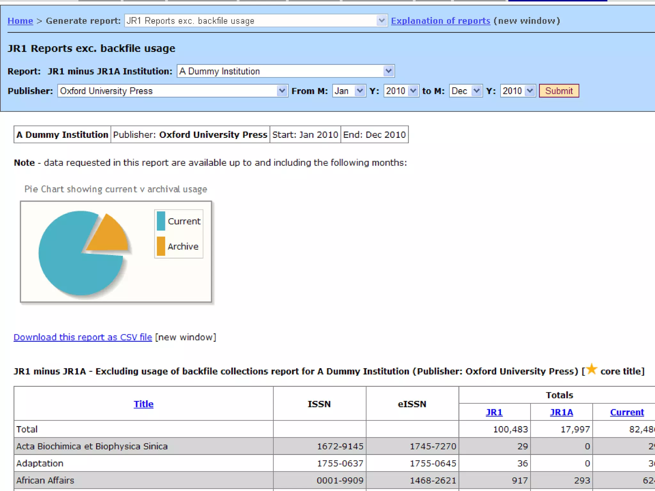
Task: Open the Generate report dropdown
Action: pyautogui.click(x=256, y=21)
